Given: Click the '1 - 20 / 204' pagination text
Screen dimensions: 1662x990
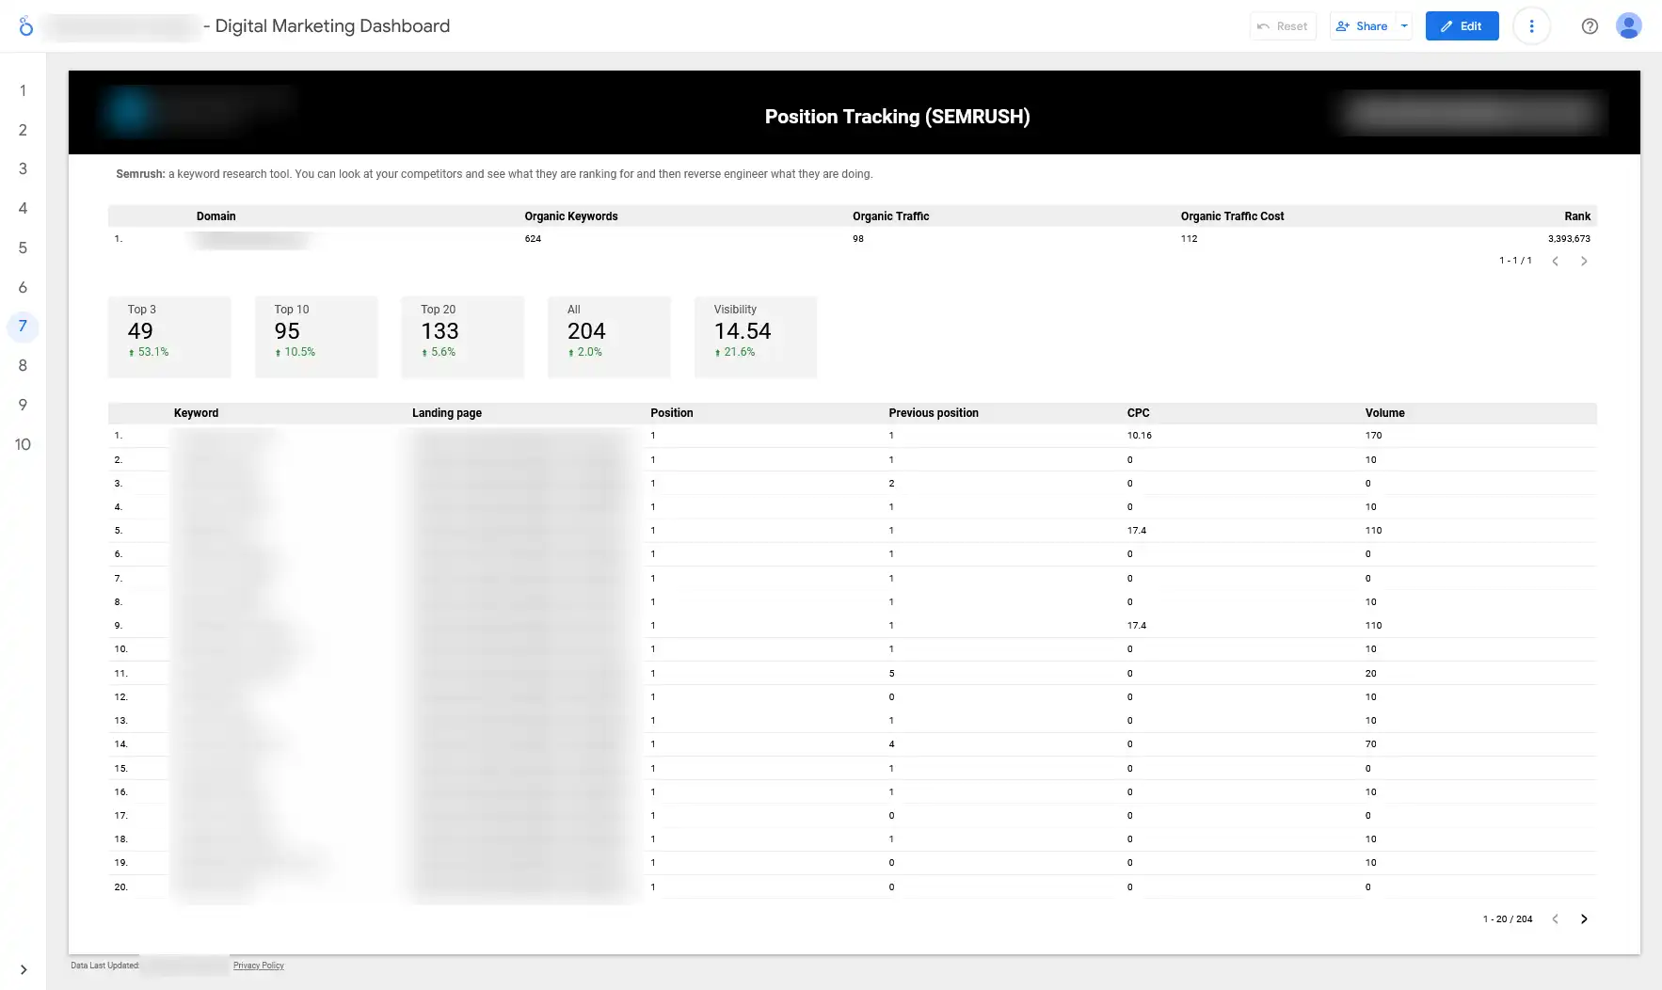Looking at the screenshot, I should pyautogui.click(x=1508, y=919).
